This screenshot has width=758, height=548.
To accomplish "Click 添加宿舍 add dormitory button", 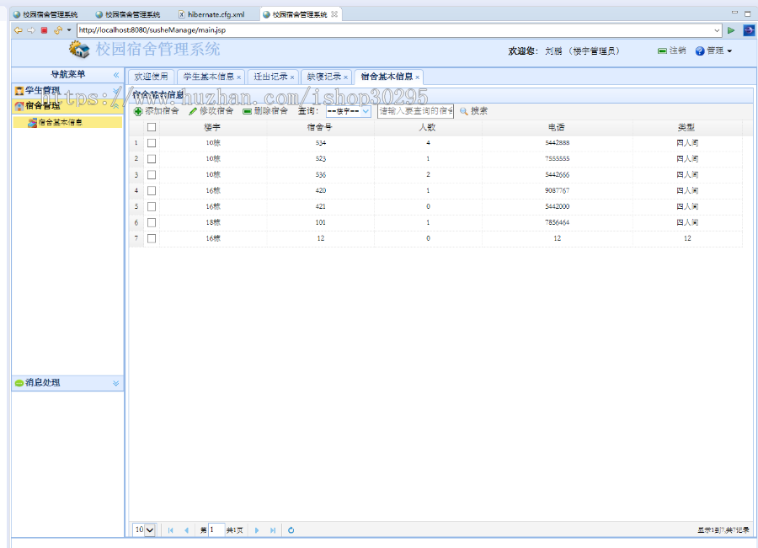I will 156,111.
